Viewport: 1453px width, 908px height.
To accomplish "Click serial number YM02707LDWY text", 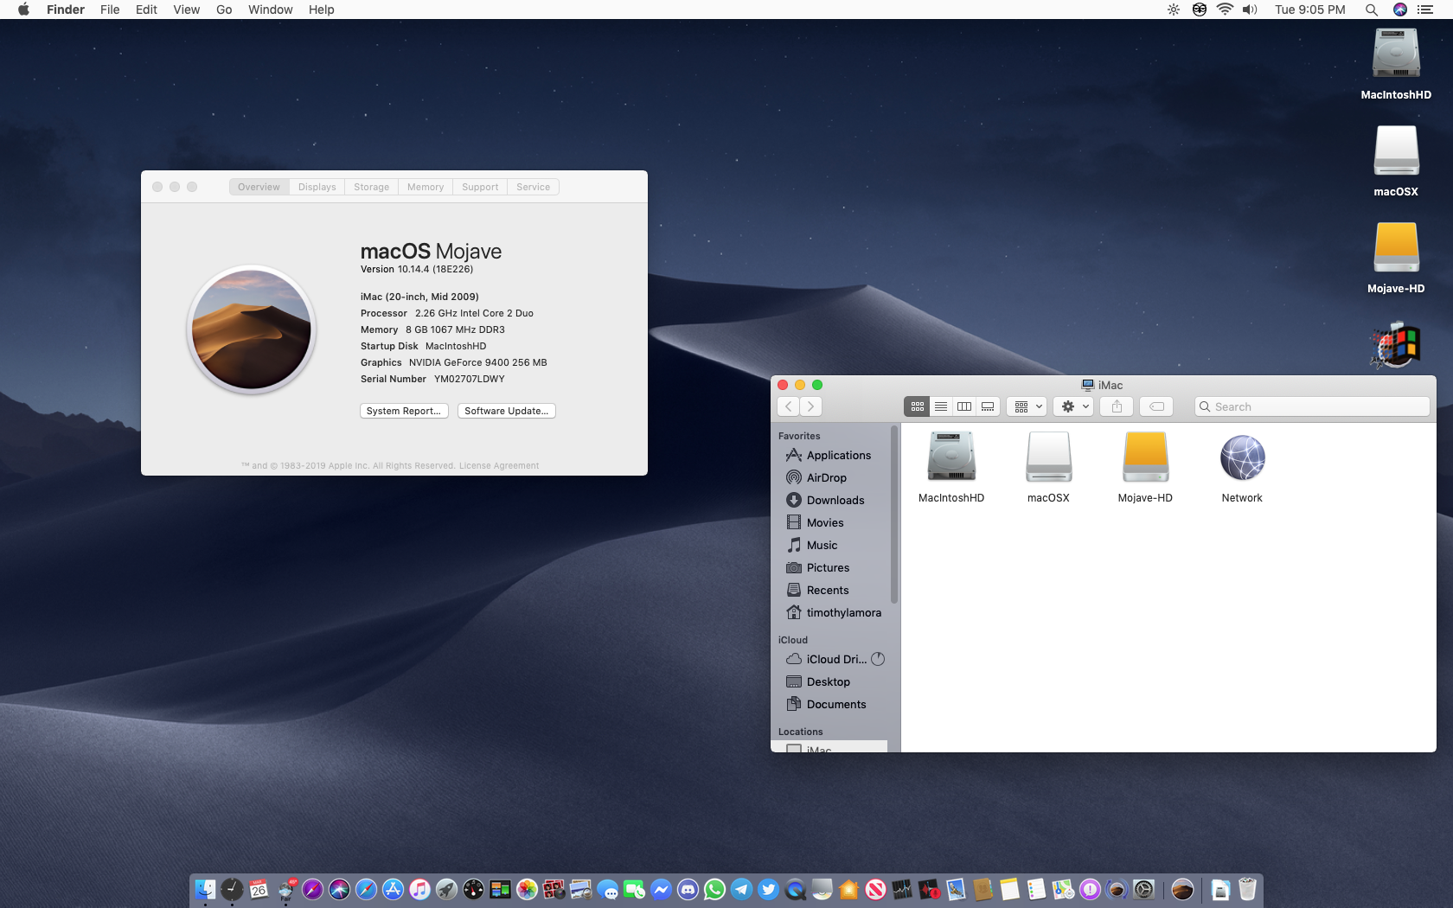I will coord(469,379).
